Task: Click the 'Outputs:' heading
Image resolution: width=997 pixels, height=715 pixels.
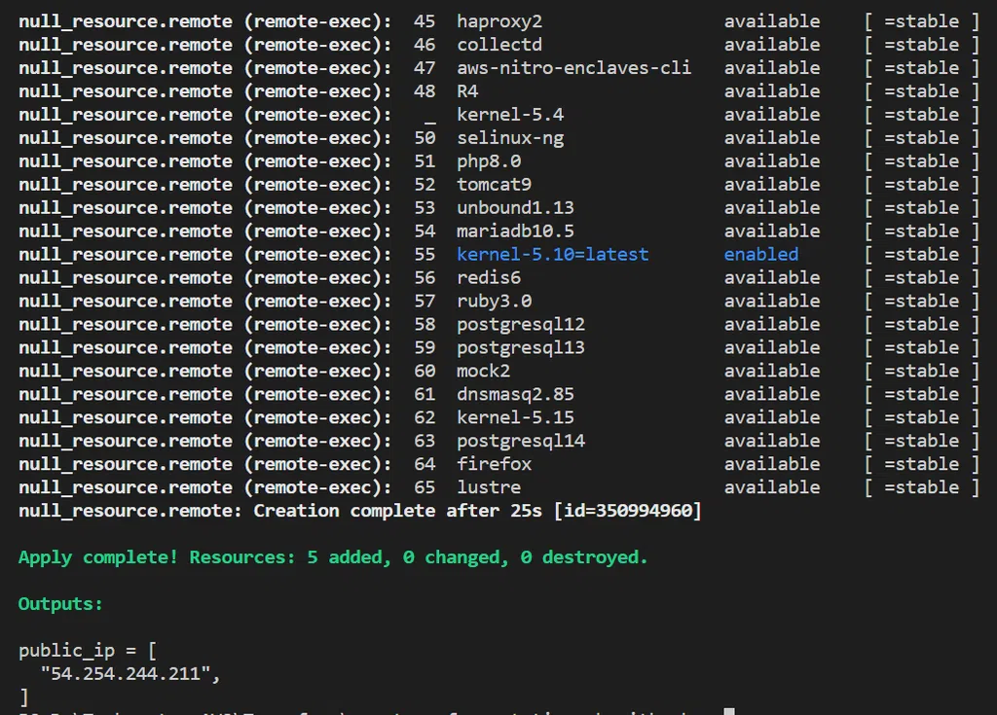Action: pyautogui.click(x=60, y=604)
